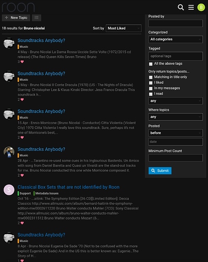This screenshot has width=208, height=262.
Task: Submit the advanced search
Action: (160, 171)
